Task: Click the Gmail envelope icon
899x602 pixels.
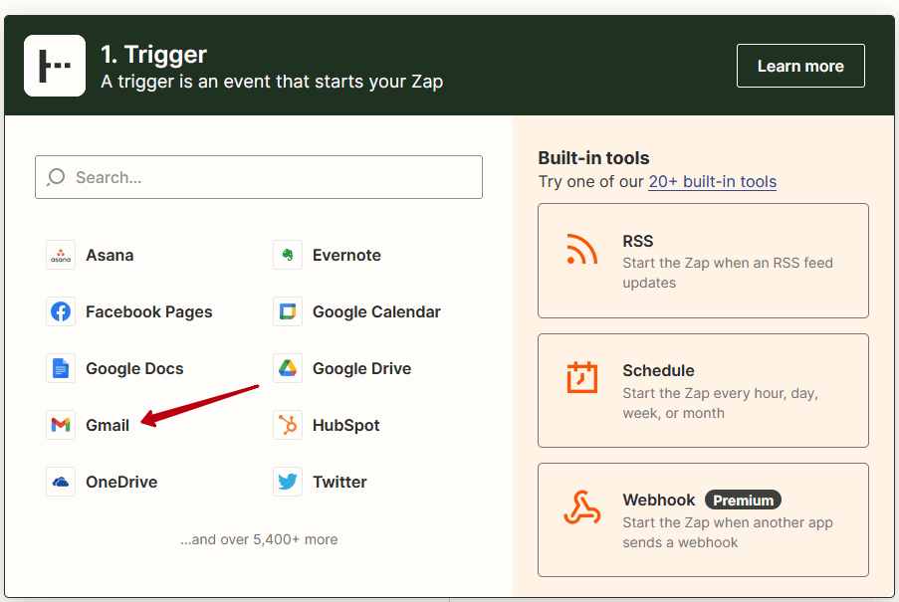Action: [60, 425]
